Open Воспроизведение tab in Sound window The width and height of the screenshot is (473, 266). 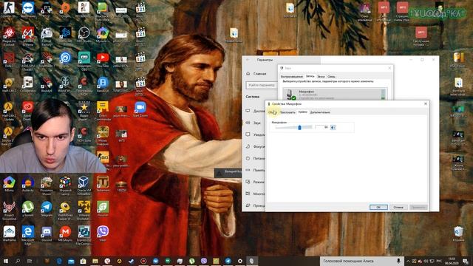point(292,77)
